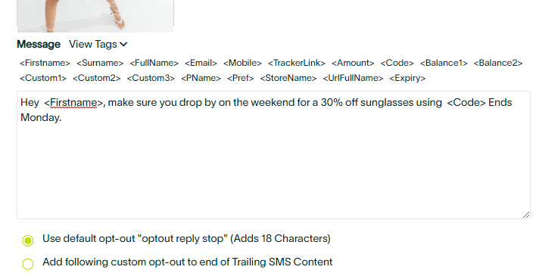Insert the <Email> tag

click(201, 64)
